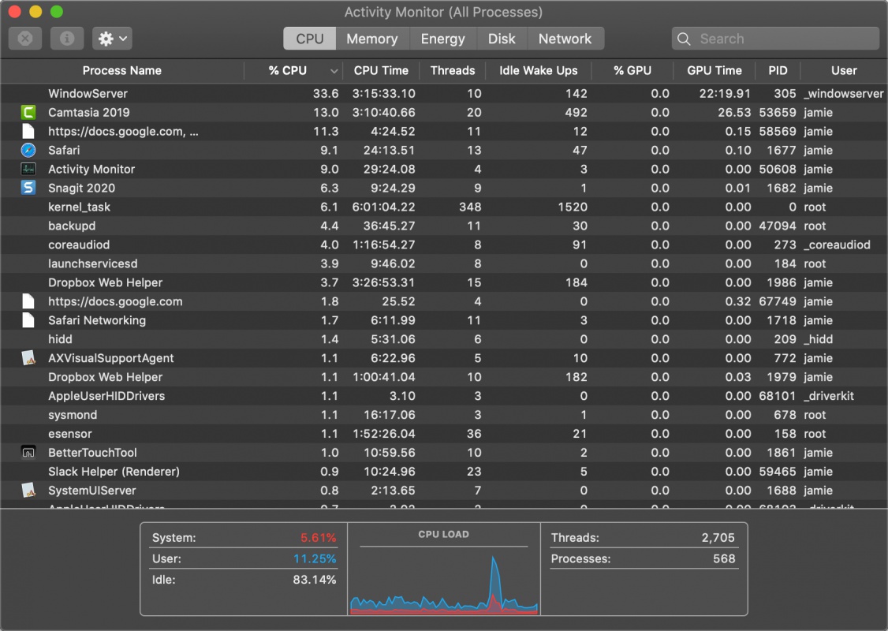Click the BetterTouchTool icon
Image resolution: width=888 pixels, height=631 pixels.
28,454
